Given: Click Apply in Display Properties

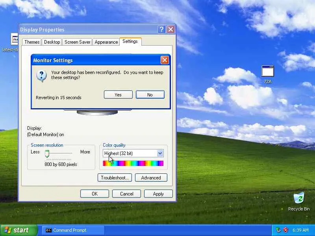Looking at the screenshot, I should click(158, 194).
